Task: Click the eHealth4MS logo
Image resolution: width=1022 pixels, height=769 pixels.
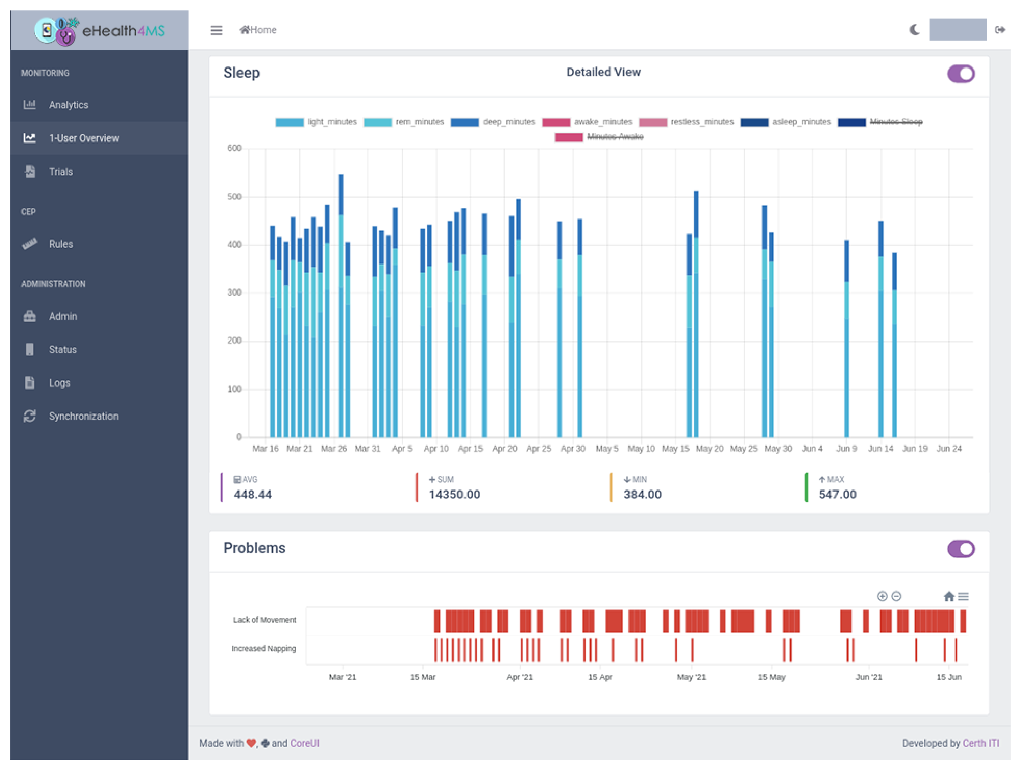Action: (x=99, y=30)
